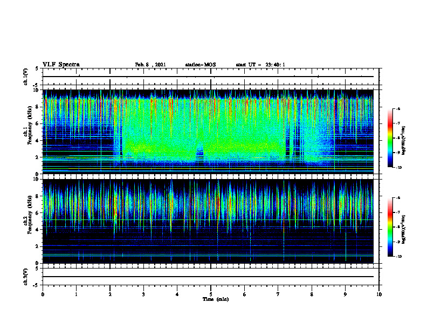
Task: Click the ch.2 spectrogram color scale bar
Action: tap(390, 227)
